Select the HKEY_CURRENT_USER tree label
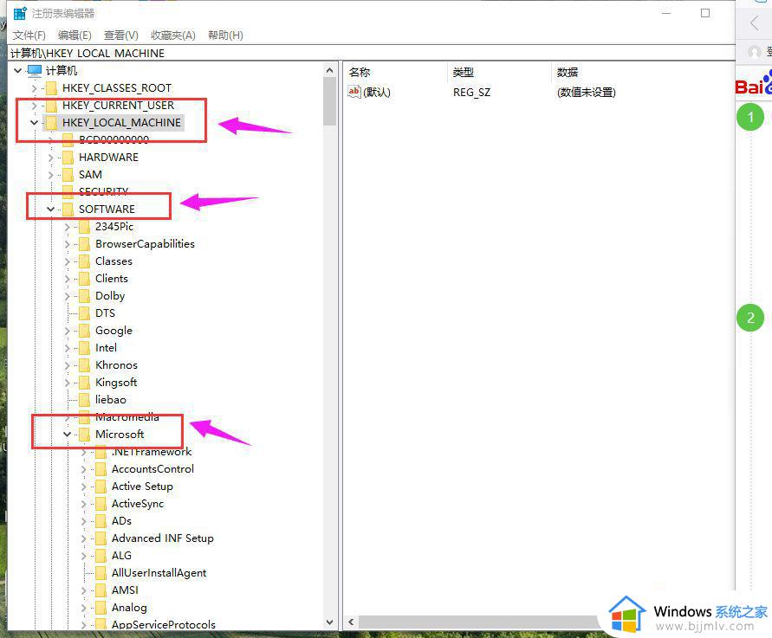This screenshot has height=638, width=772. click(118, 106)
